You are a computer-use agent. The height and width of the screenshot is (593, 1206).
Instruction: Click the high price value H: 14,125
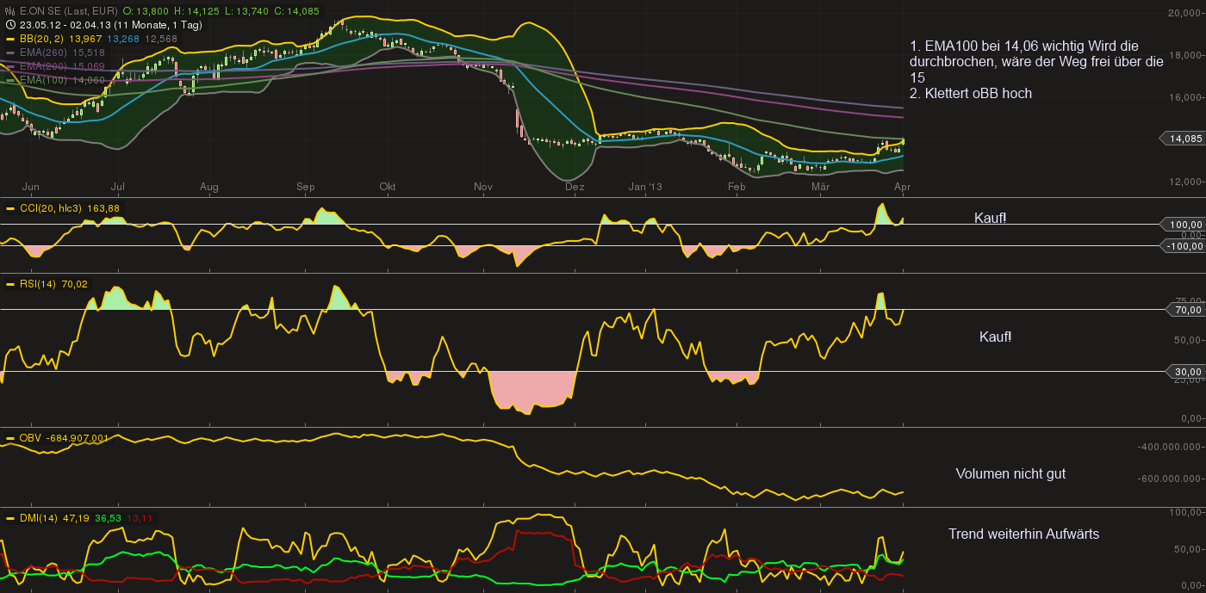point(196,11)
